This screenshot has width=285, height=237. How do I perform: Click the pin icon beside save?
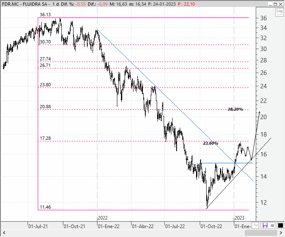272,226
